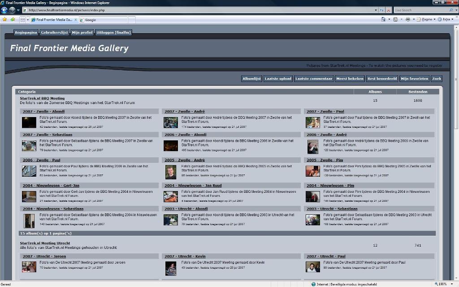Open album 2005 - Zwolle - Pim

tap(325, 160)
